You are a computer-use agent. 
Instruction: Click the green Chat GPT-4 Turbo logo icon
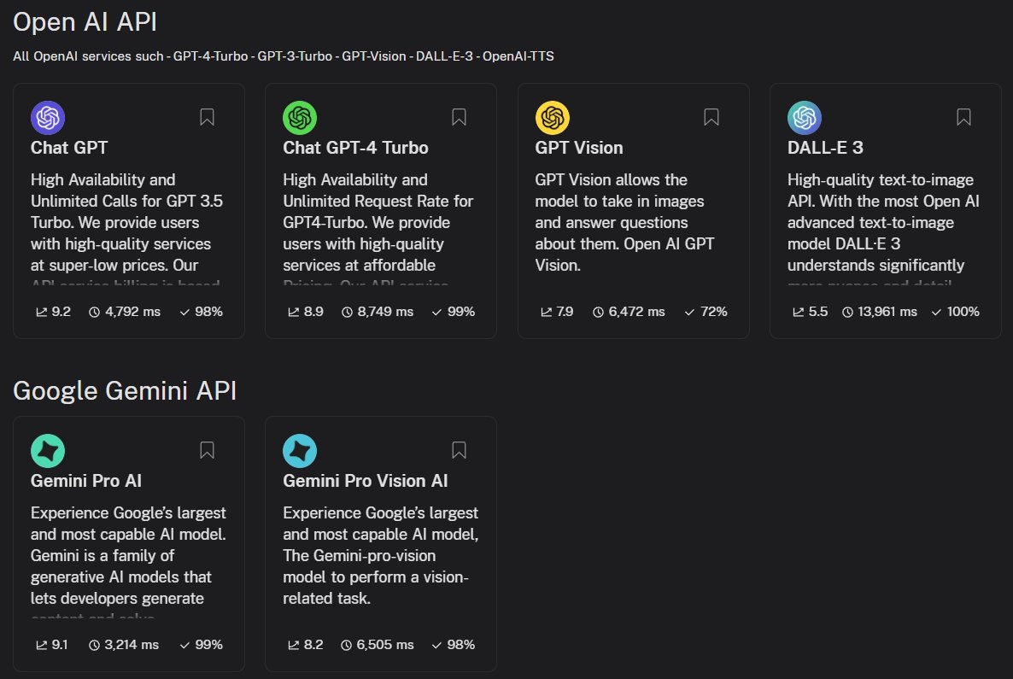pos(300,118)
